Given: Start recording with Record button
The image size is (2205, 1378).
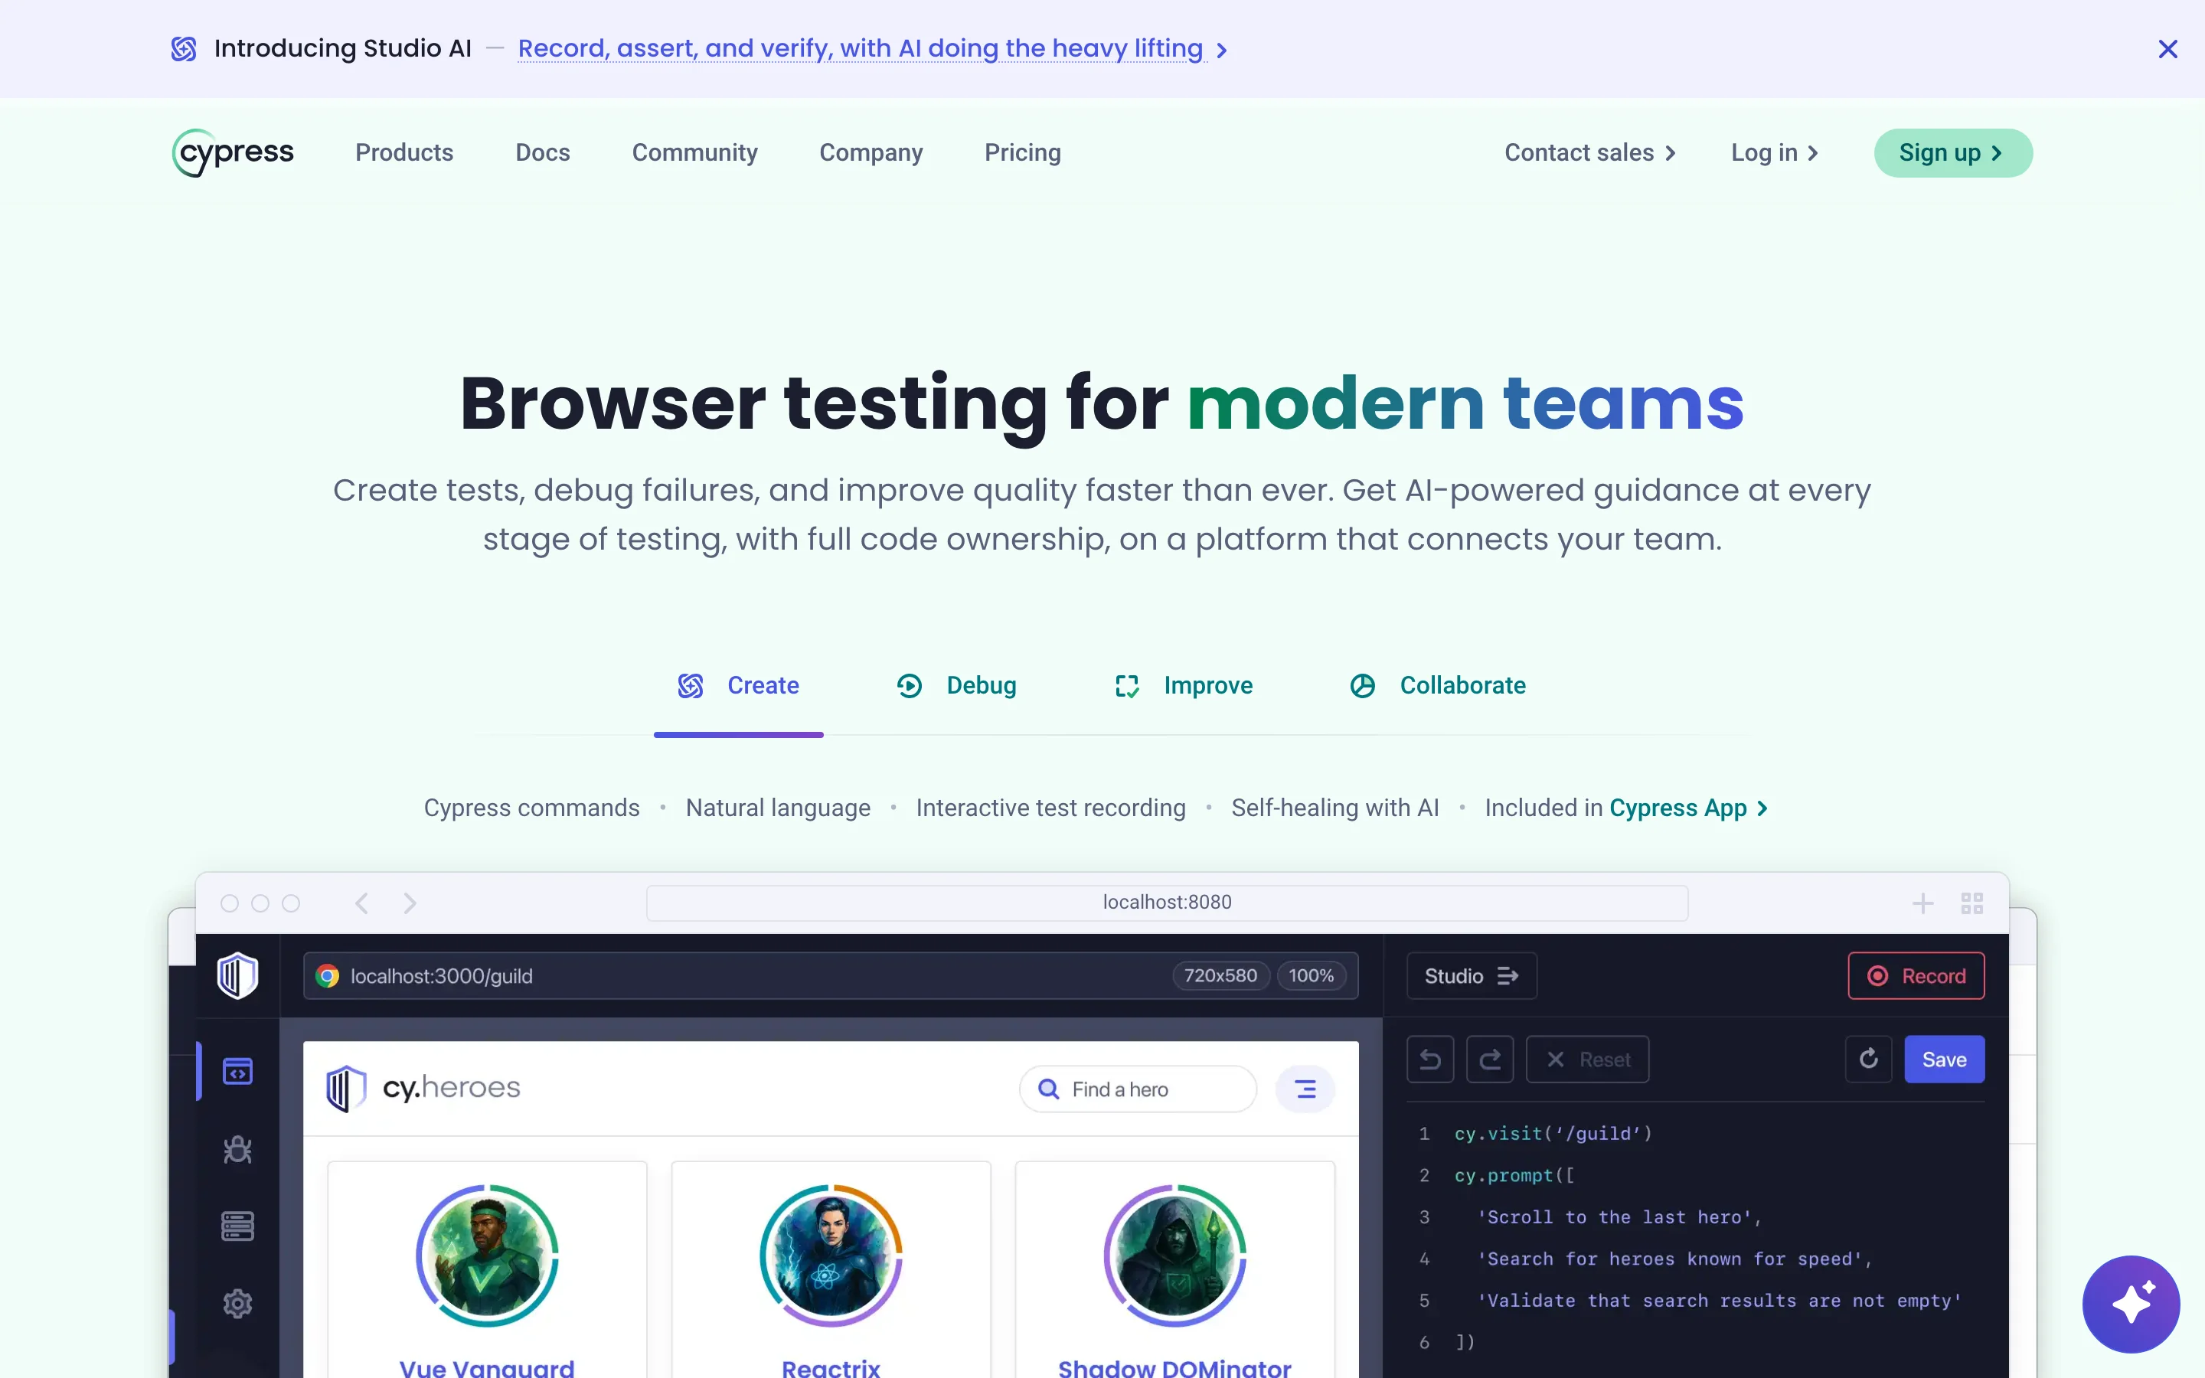Looking at the screenshot, I should coord(1916,976).
